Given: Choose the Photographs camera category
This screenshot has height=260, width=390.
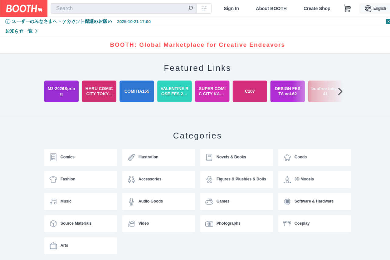Looking at the screenshot, I should coord(236,224).
